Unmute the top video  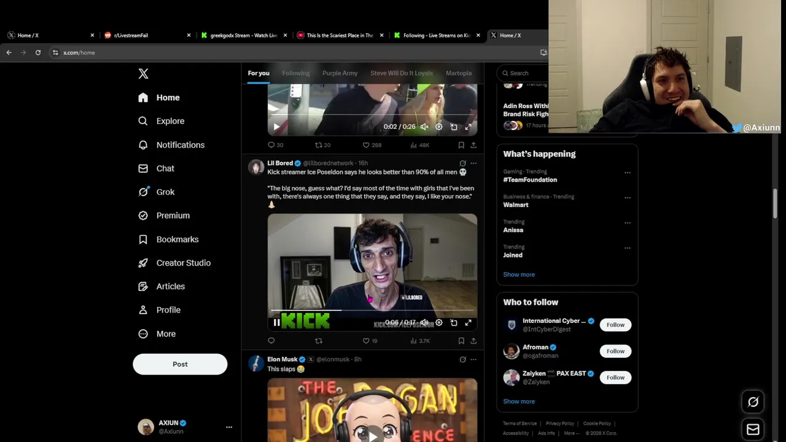[424, 126]
